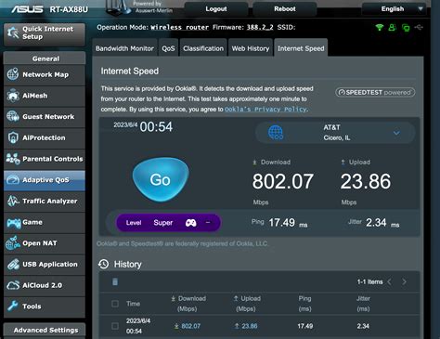
Task: Switch to Web History tab
Action: [x=251, y=48]
